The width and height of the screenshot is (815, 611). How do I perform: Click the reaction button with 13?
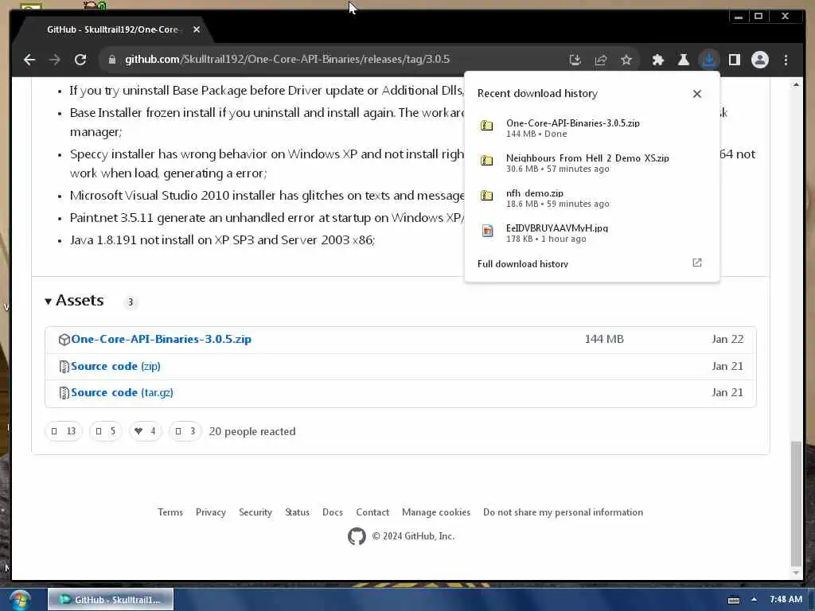[64, 431]
